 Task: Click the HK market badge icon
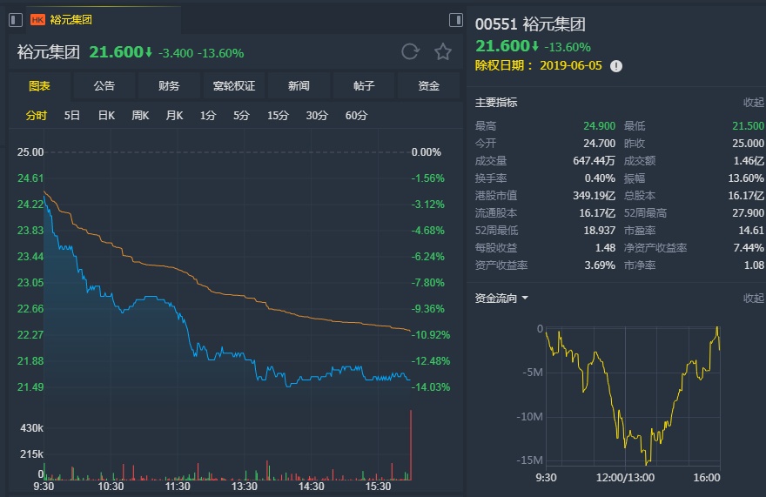click(x=37, y=19)
